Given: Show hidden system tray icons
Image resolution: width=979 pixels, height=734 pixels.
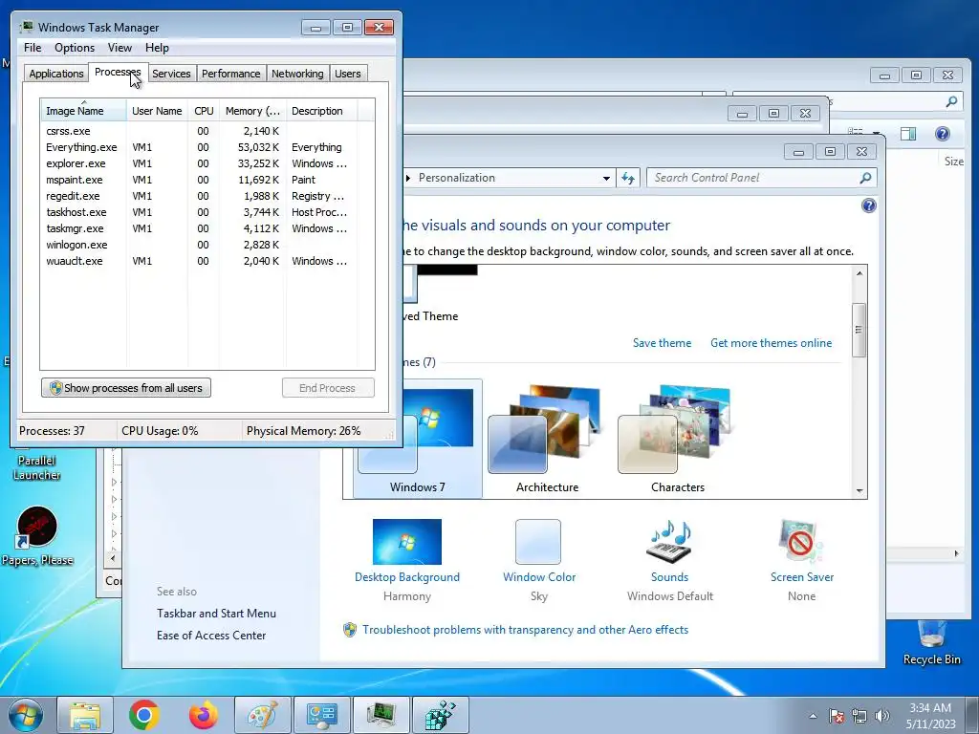Looking at the screenshot, I should tap(813, 716).
